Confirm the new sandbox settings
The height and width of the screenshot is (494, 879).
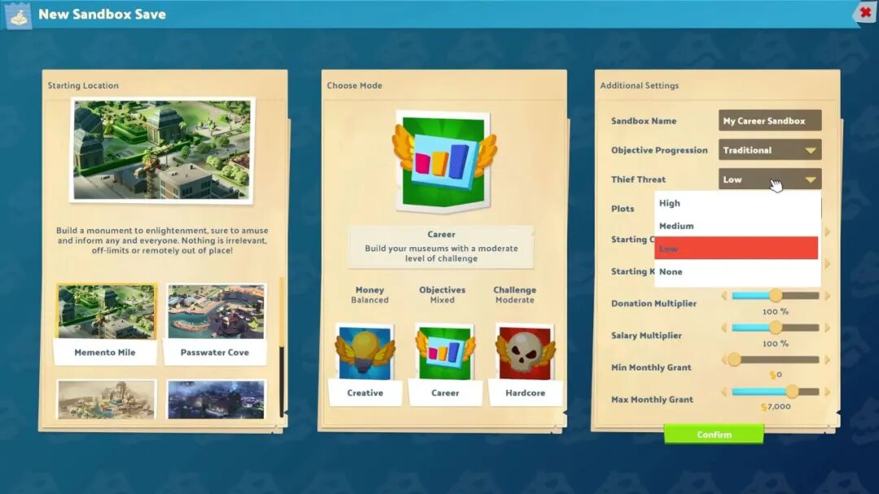(714, 434)
